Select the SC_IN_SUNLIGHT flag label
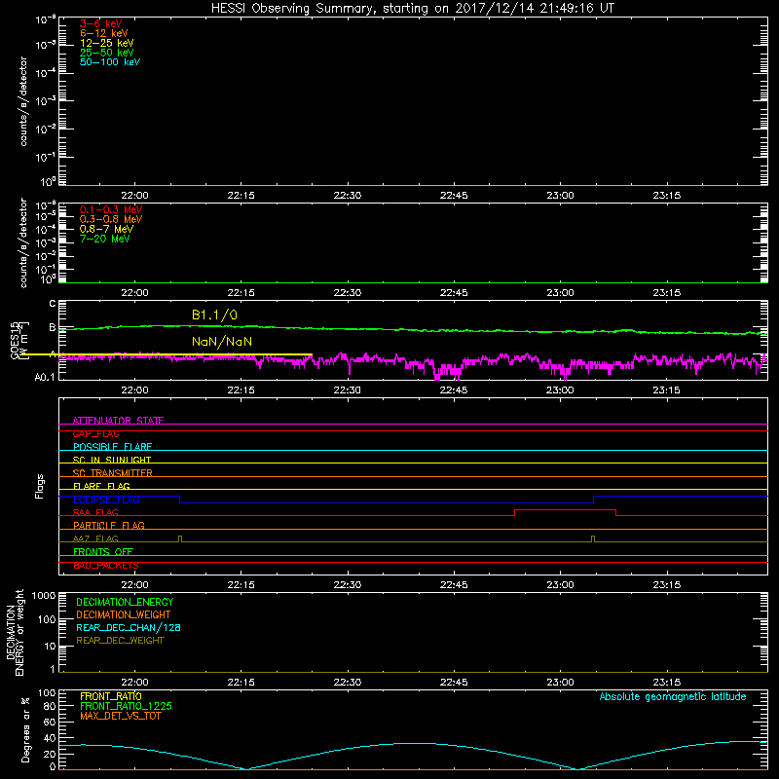779x779 pixels. [x=112, y=460]
